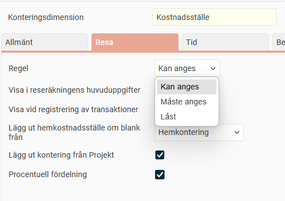Click the Kostnadsställe input field

click(214, 17)
